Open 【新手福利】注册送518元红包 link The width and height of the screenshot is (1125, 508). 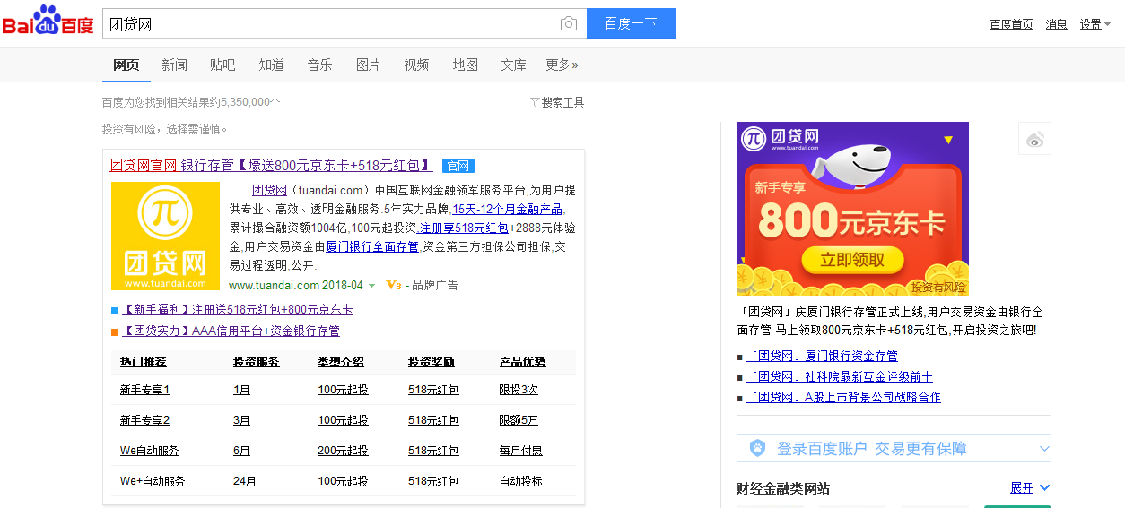coord(237,310)
